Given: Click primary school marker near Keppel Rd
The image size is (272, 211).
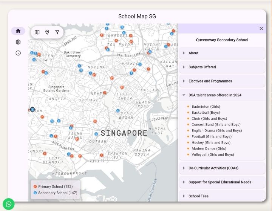Looking at the screenshot, I should (x=102, y=155).
